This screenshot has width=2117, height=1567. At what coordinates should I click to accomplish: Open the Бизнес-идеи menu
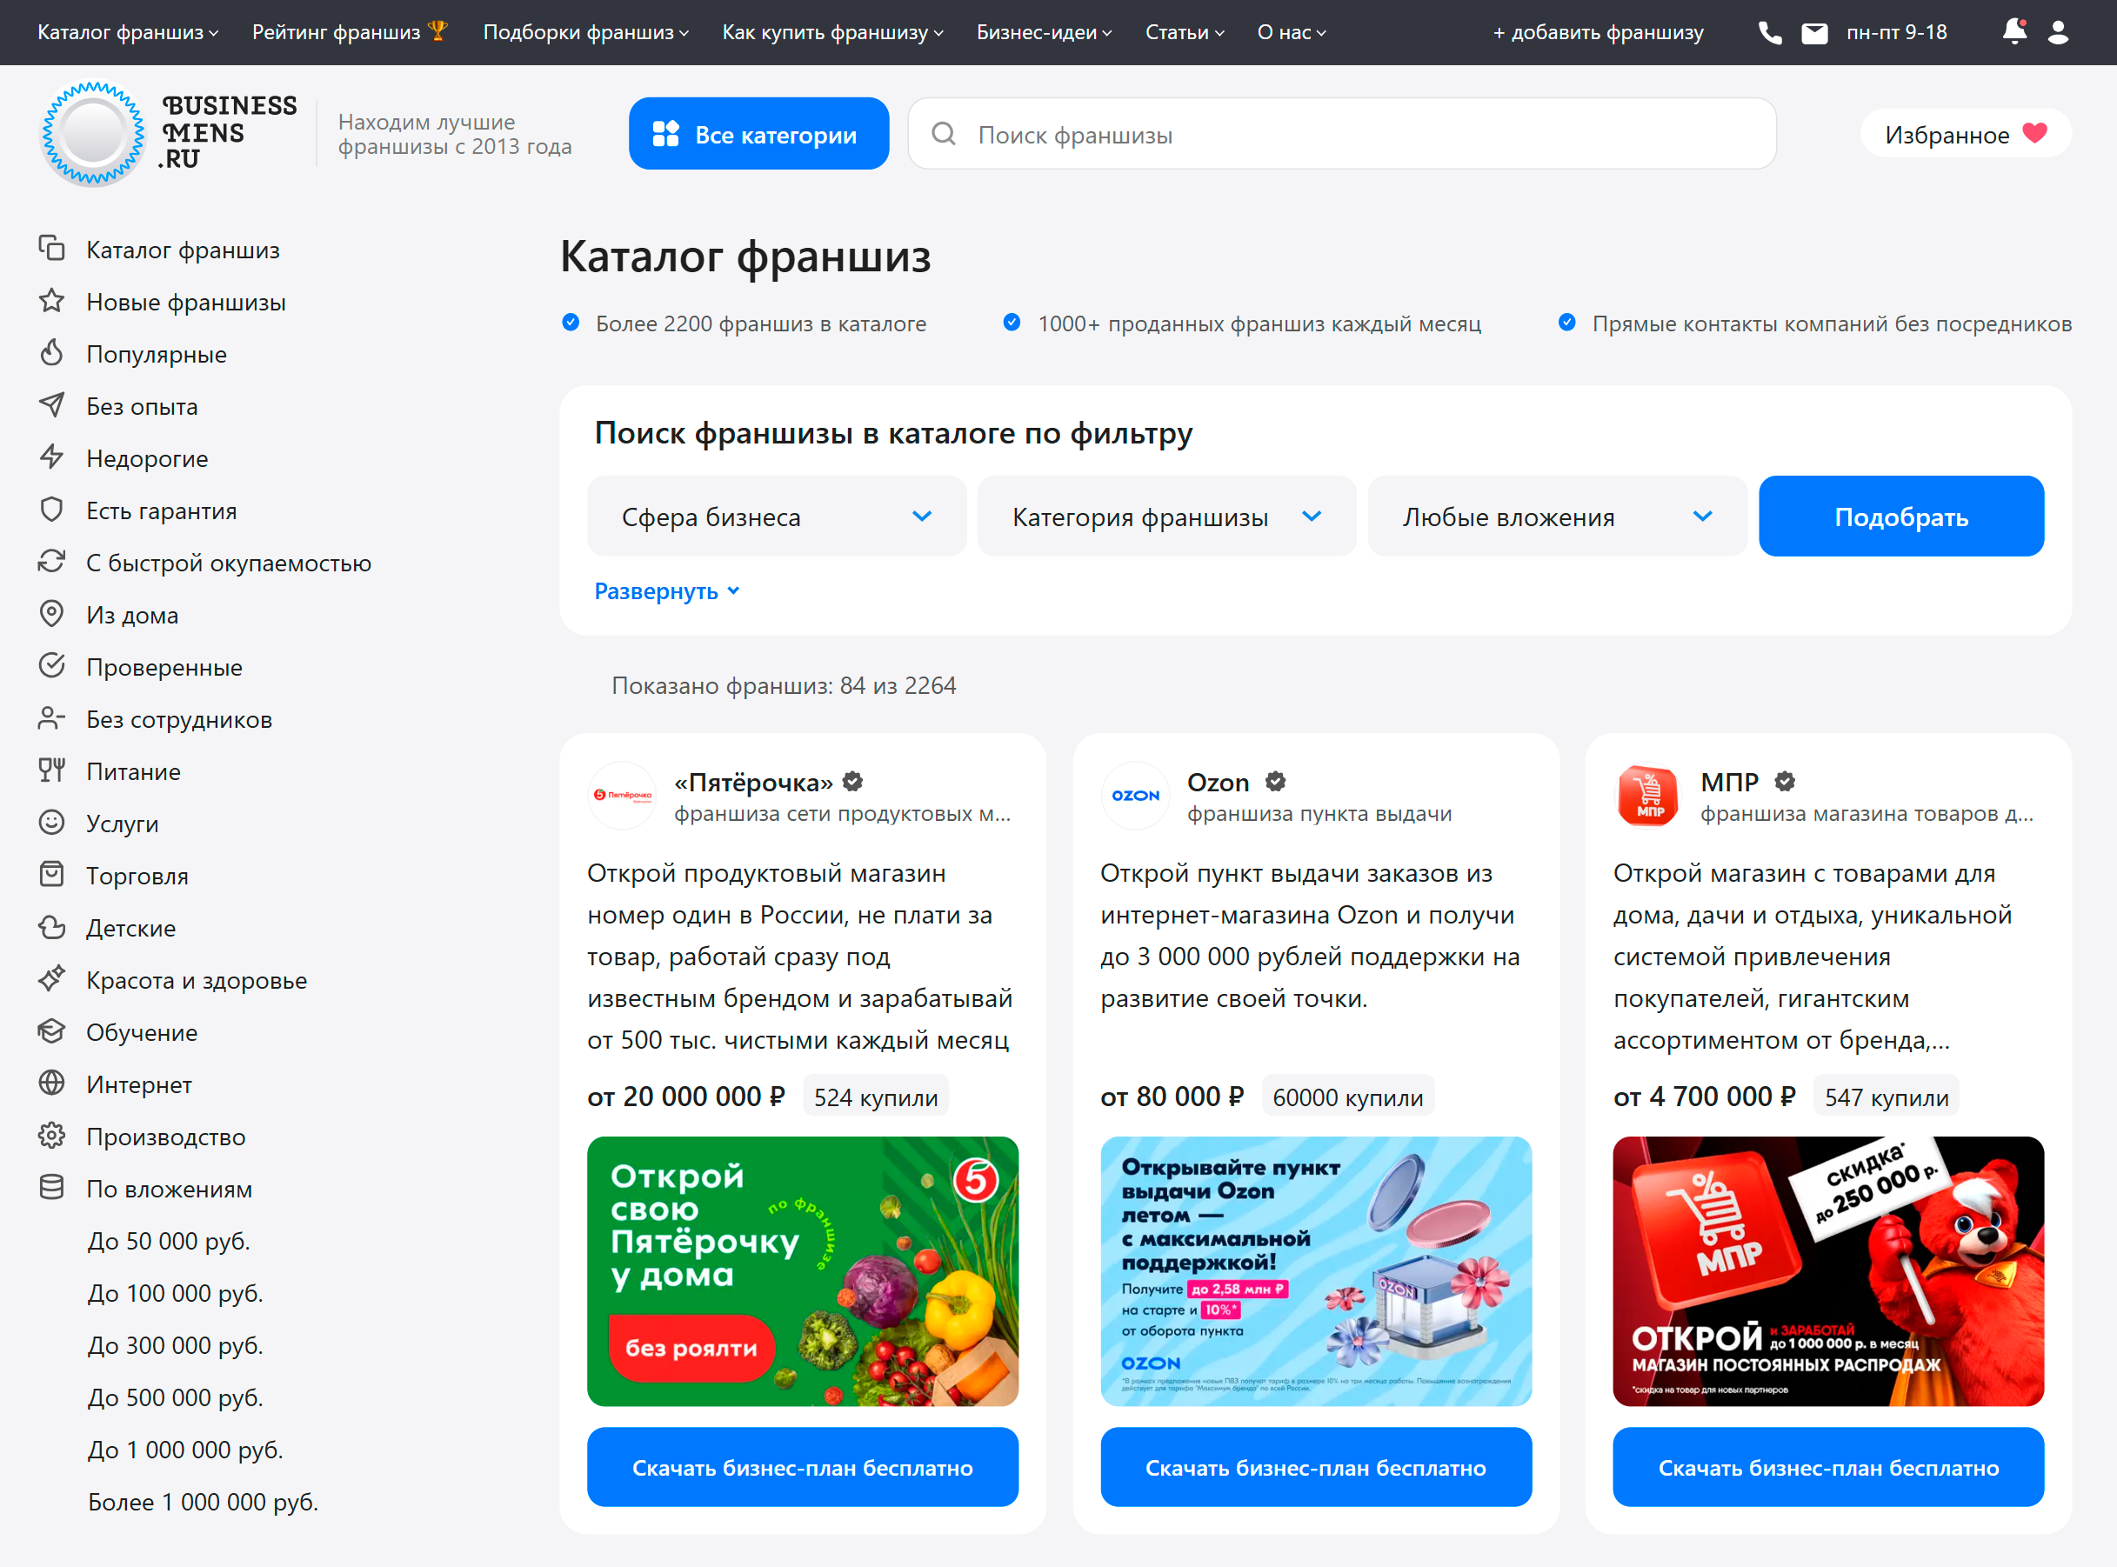[1044, 32]
